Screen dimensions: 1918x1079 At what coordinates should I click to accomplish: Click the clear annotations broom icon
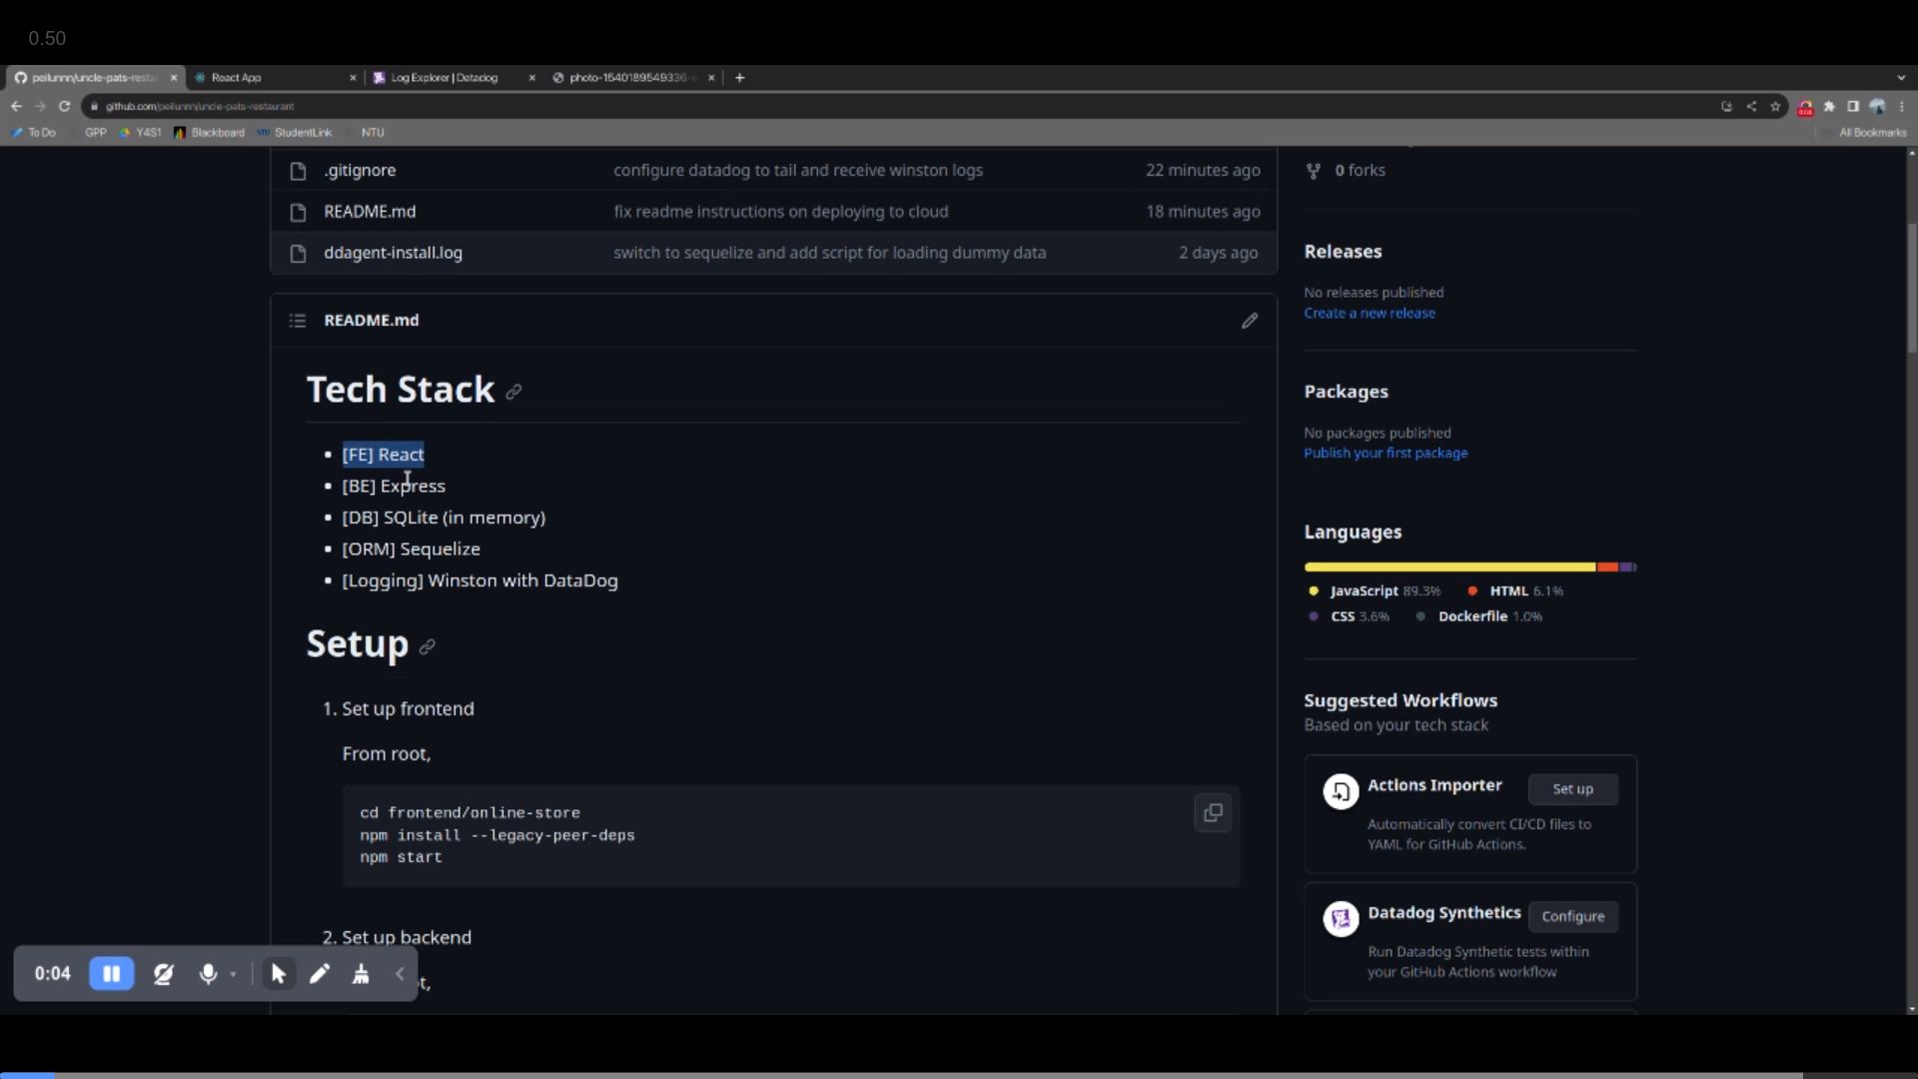361,973
